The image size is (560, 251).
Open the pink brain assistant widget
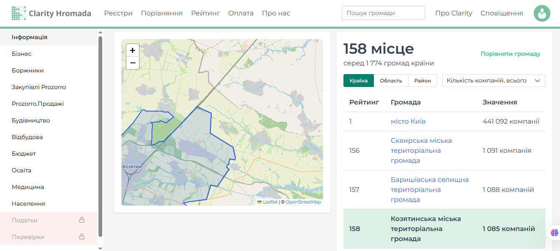tap(554, 233)
